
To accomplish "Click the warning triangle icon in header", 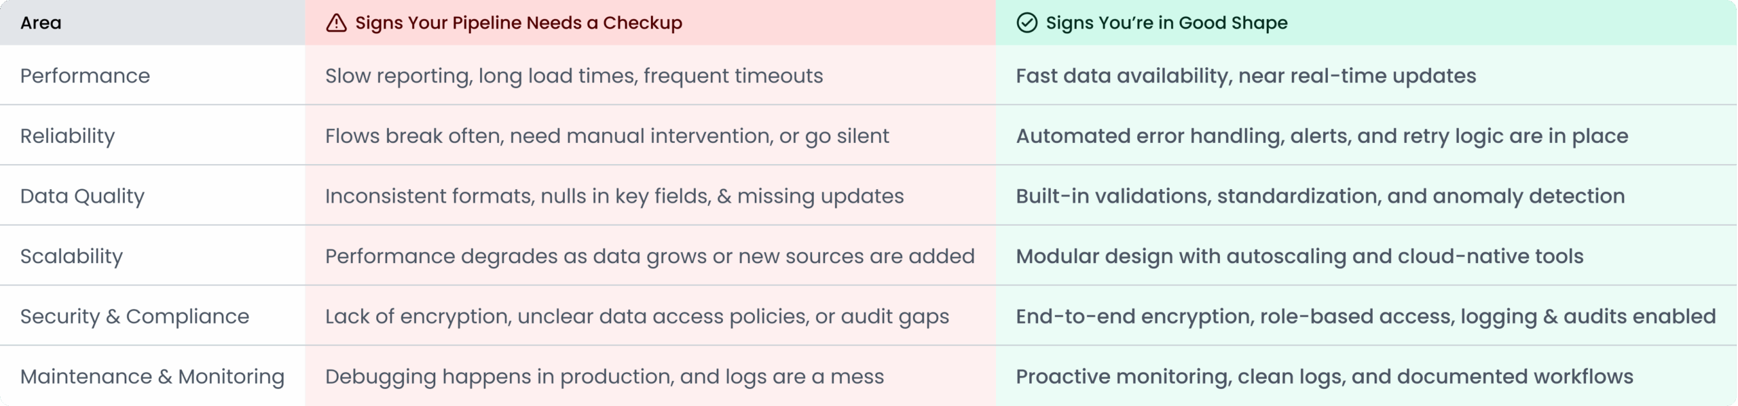I will pos(336,23).
